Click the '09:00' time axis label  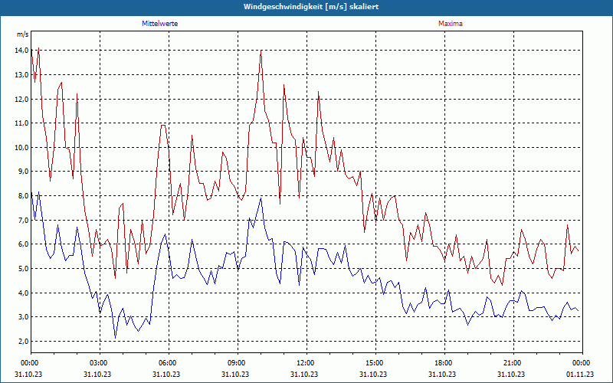[x=238, y=363]
